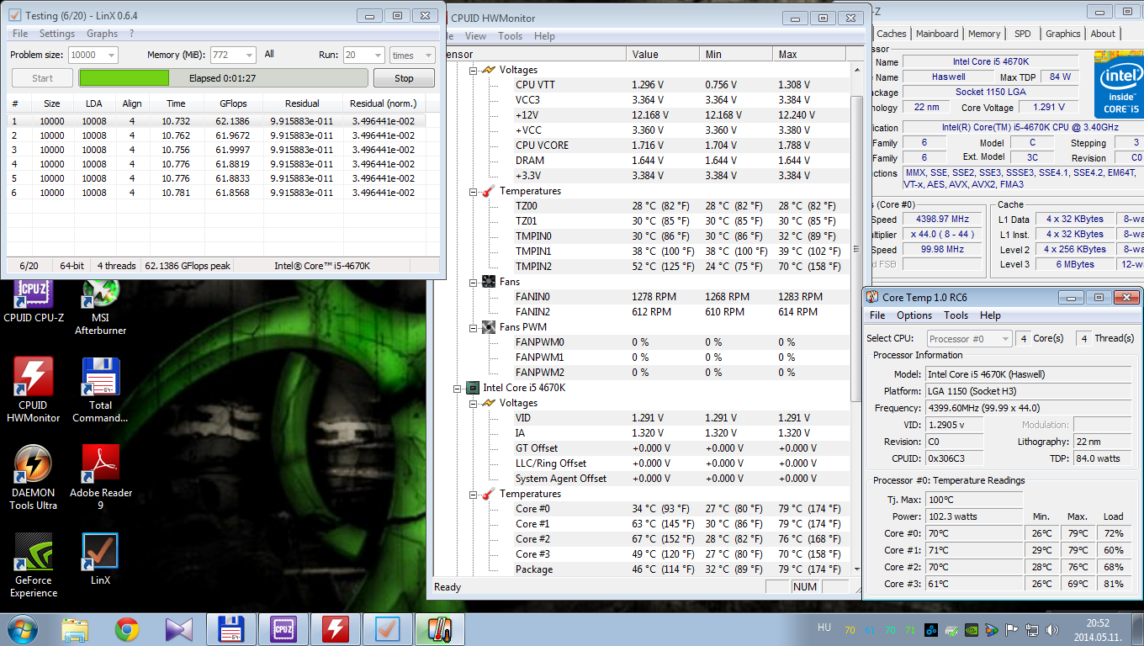
Task: Switch to the Graphics tab in CPU-Z
Action: click(1063, 34)
